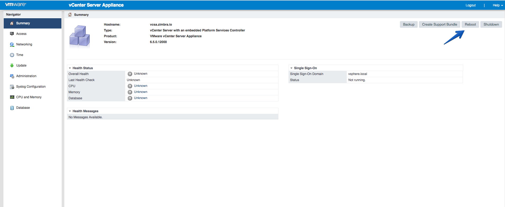Click the Administration users icon
The height and width of the screenshot is (207, 505).
[12, 76]
